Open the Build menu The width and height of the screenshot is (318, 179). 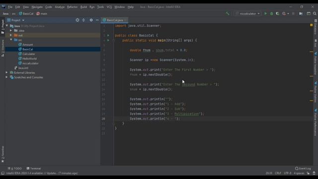click(83, 6)
